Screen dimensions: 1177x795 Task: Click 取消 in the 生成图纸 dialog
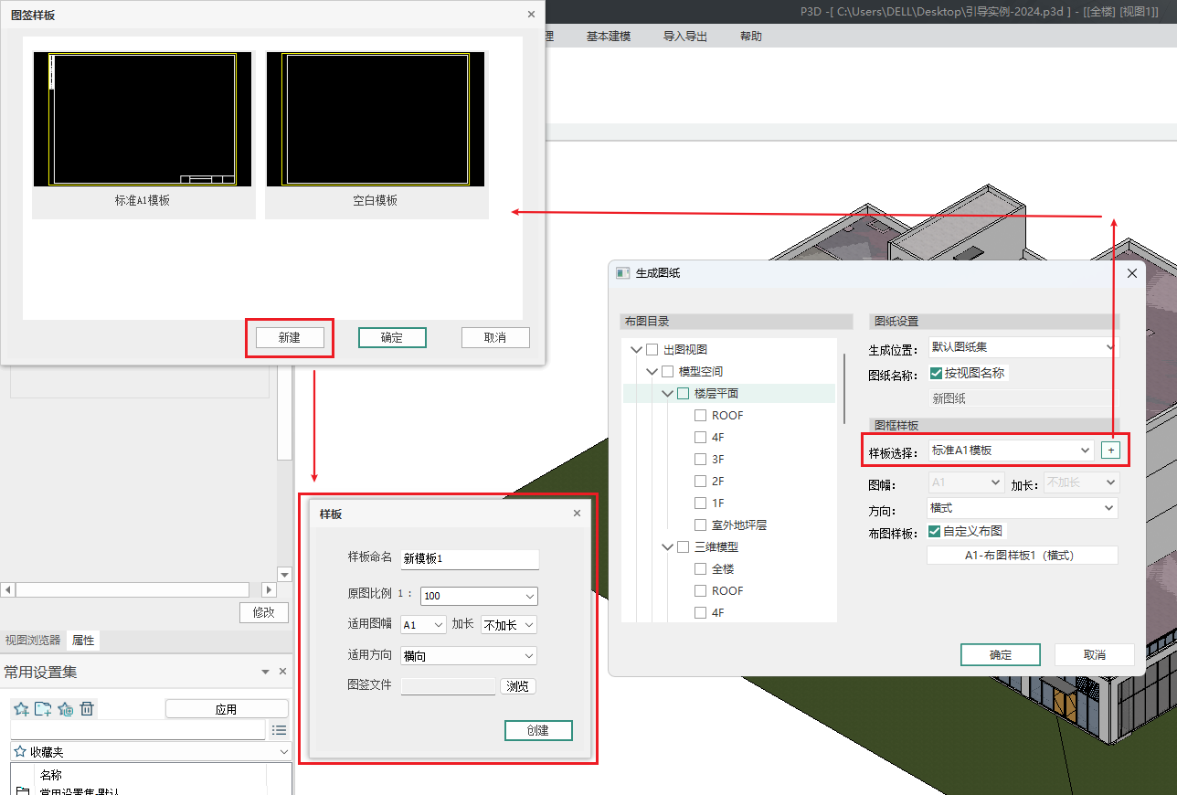[1095, 654]
